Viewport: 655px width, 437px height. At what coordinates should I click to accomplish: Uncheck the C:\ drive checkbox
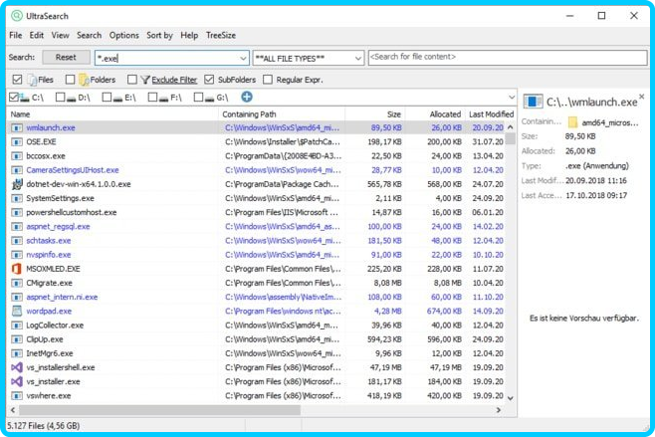click(14, 98)
